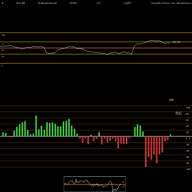Click the MR axis label -60

[x=187, y=157]
